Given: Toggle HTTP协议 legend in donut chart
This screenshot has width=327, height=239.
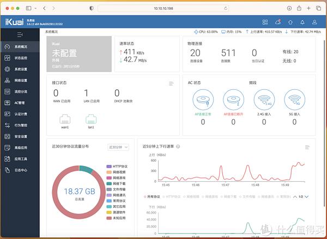Looking at the screenshot, I should click(116, 166).
